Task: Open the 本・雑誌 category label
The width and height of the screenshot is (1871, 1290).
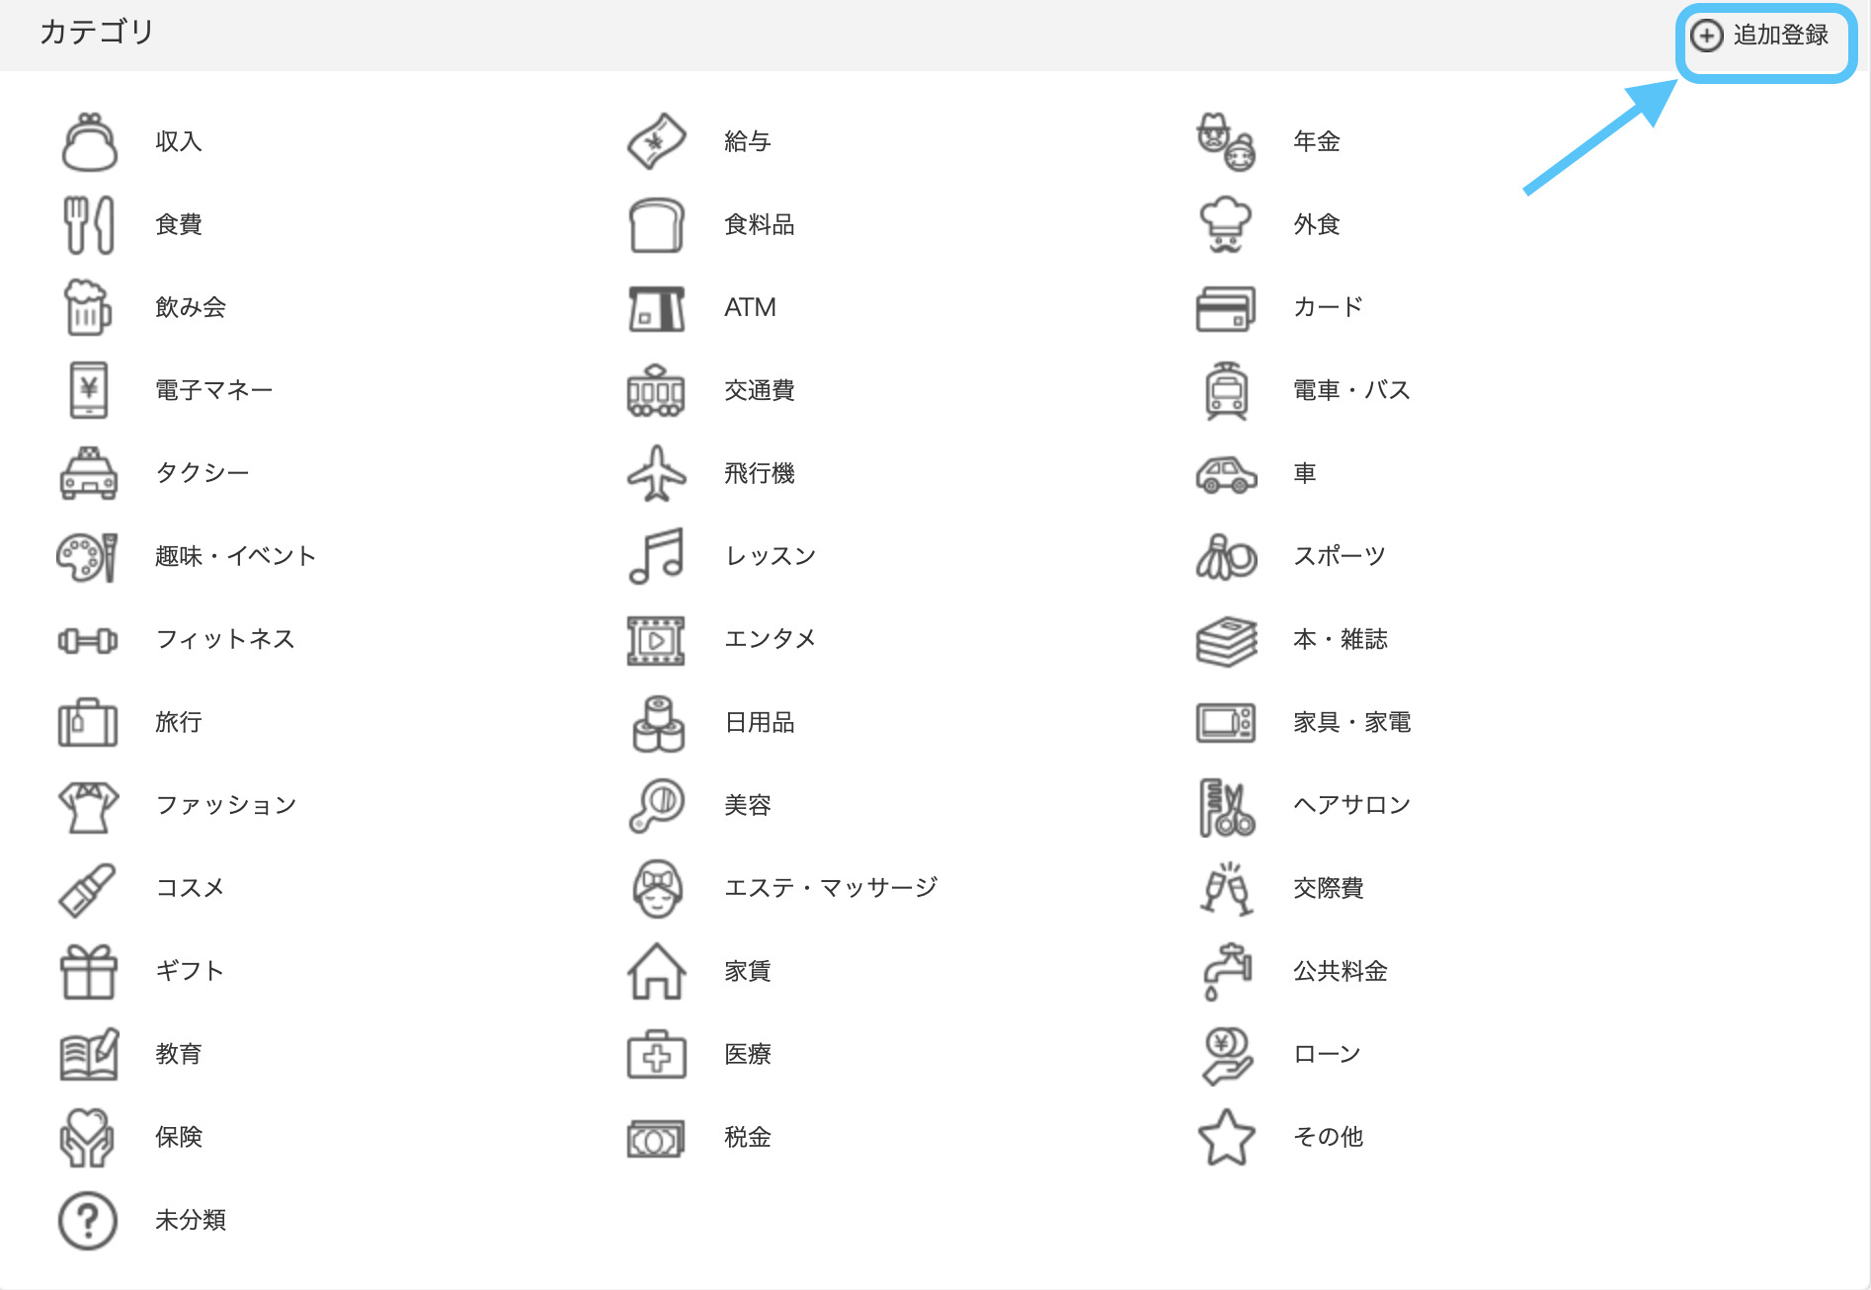Action: point(1340,640)
